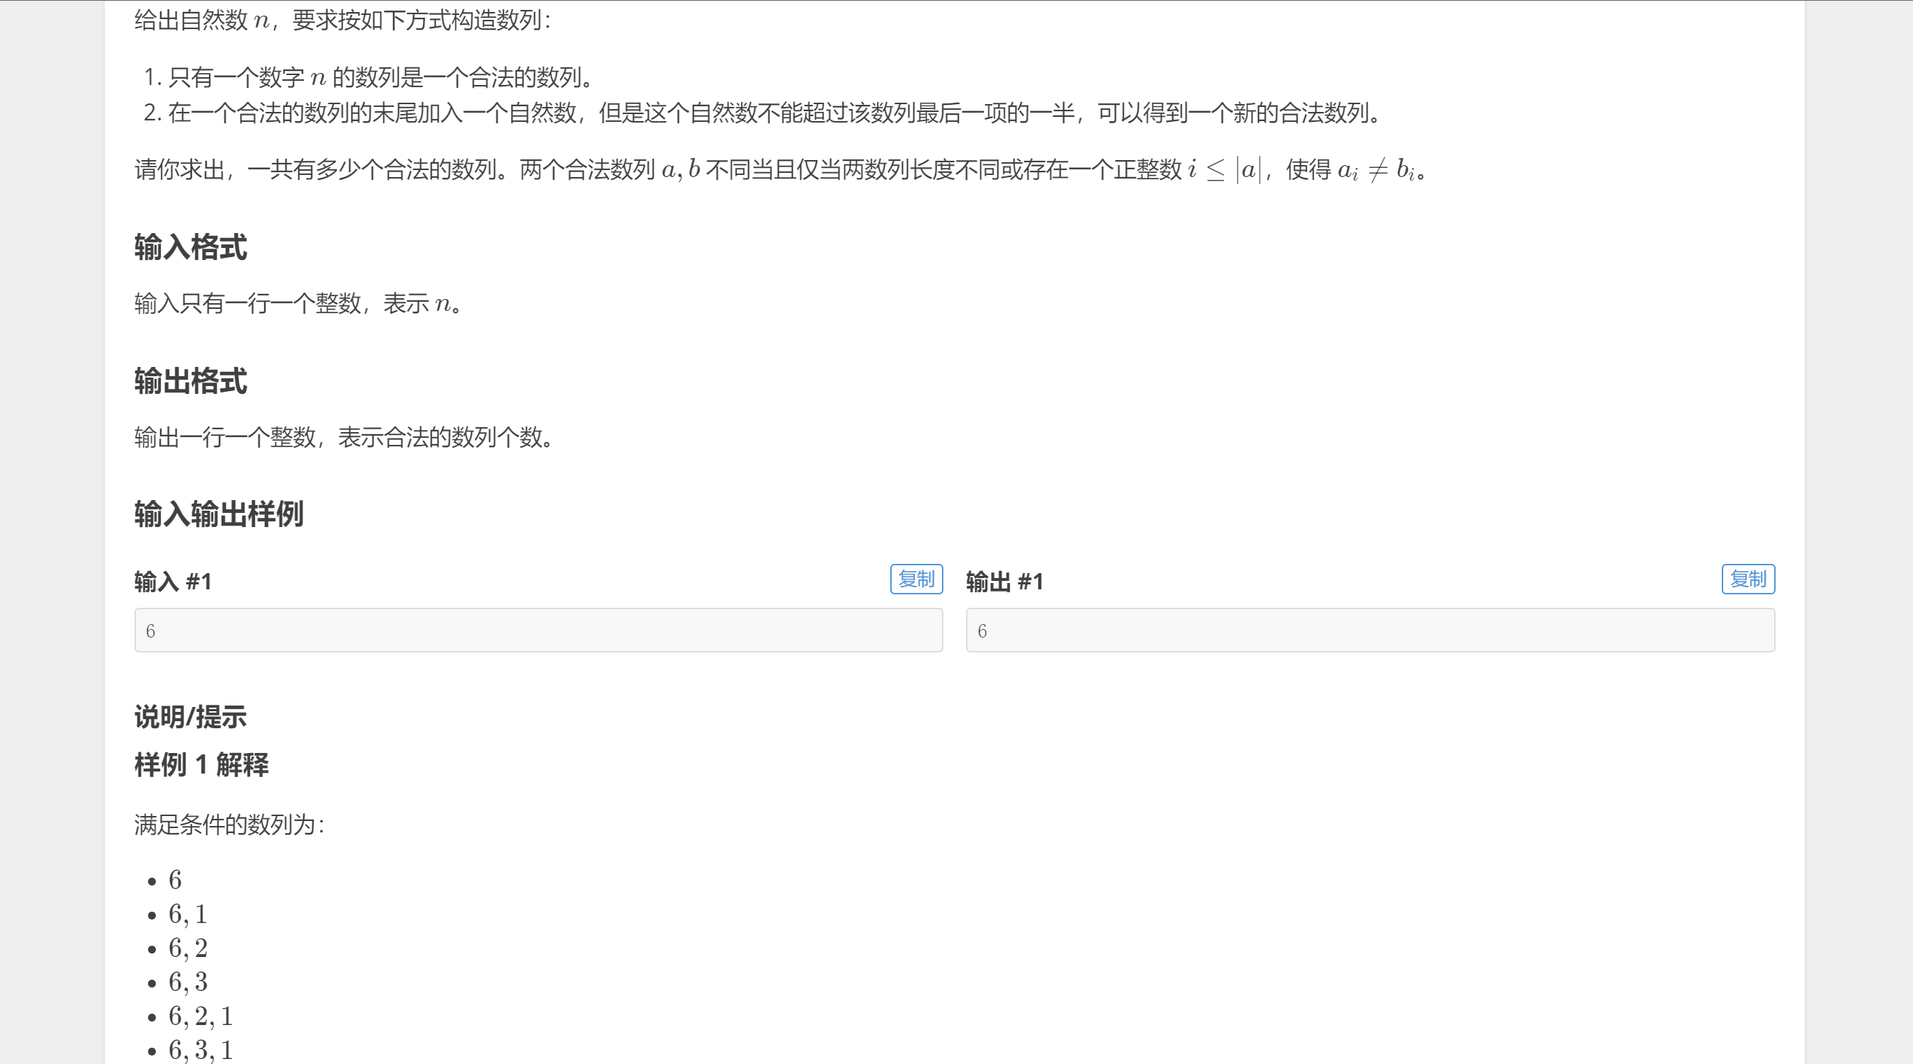Click the list item 6, 2, 1

coord(200,1016)
